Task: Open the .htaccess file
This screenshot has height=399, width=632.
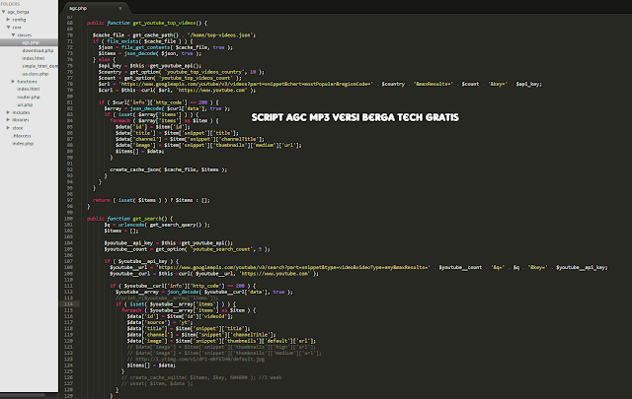Action: pyautogui.click(x=22, y=136)
